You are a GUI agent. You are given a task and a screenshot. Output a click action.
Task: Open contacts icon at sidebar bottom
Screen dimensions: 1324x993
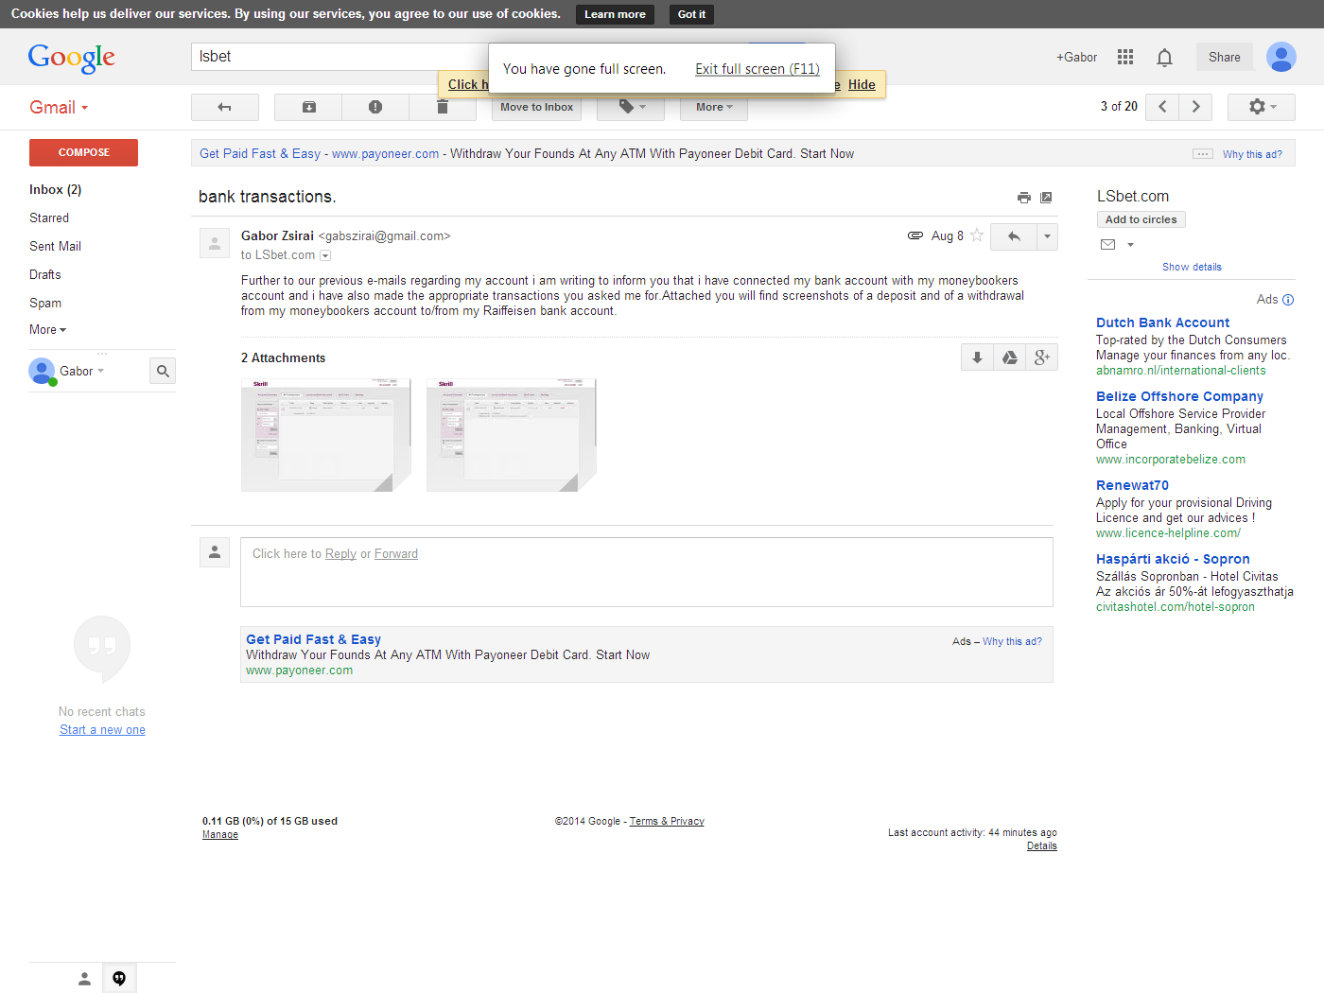pos(84,979)
